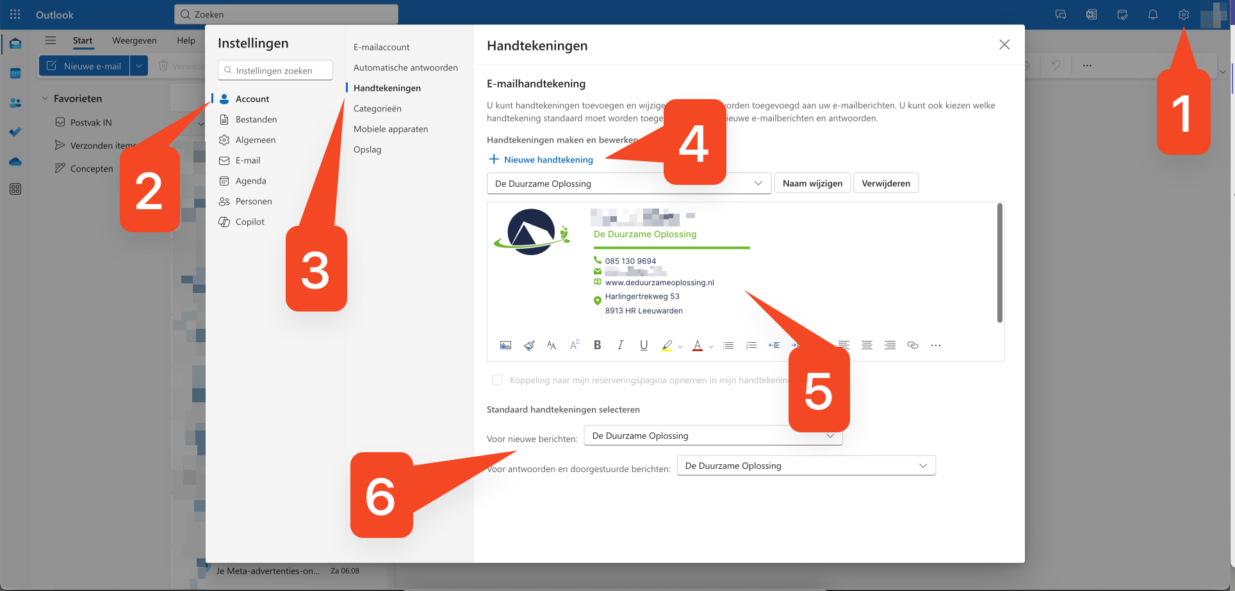Image resolution: width=1235 pixels, height=591 pixels.
Task: Expand the ribbon chevron at right
Action: [1223, 72]
